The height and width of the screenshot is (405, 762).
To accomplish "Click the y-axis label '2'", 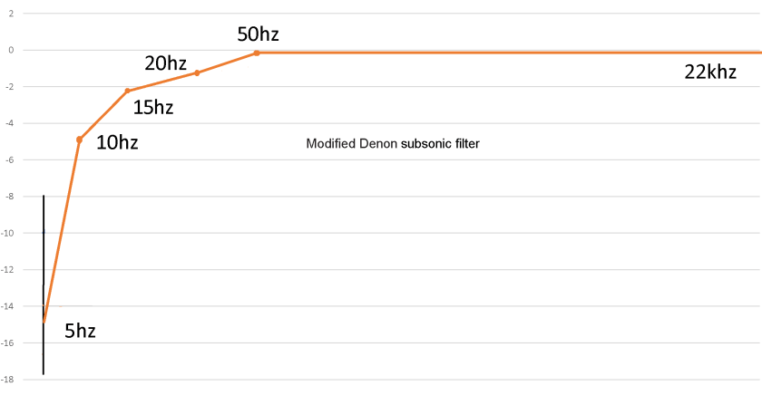I will coord(11,14).
